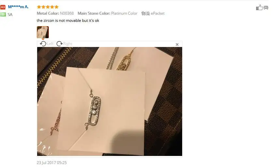Click the review text about zircon
Viewport: 277px width, 168px height.
[68, 21]
